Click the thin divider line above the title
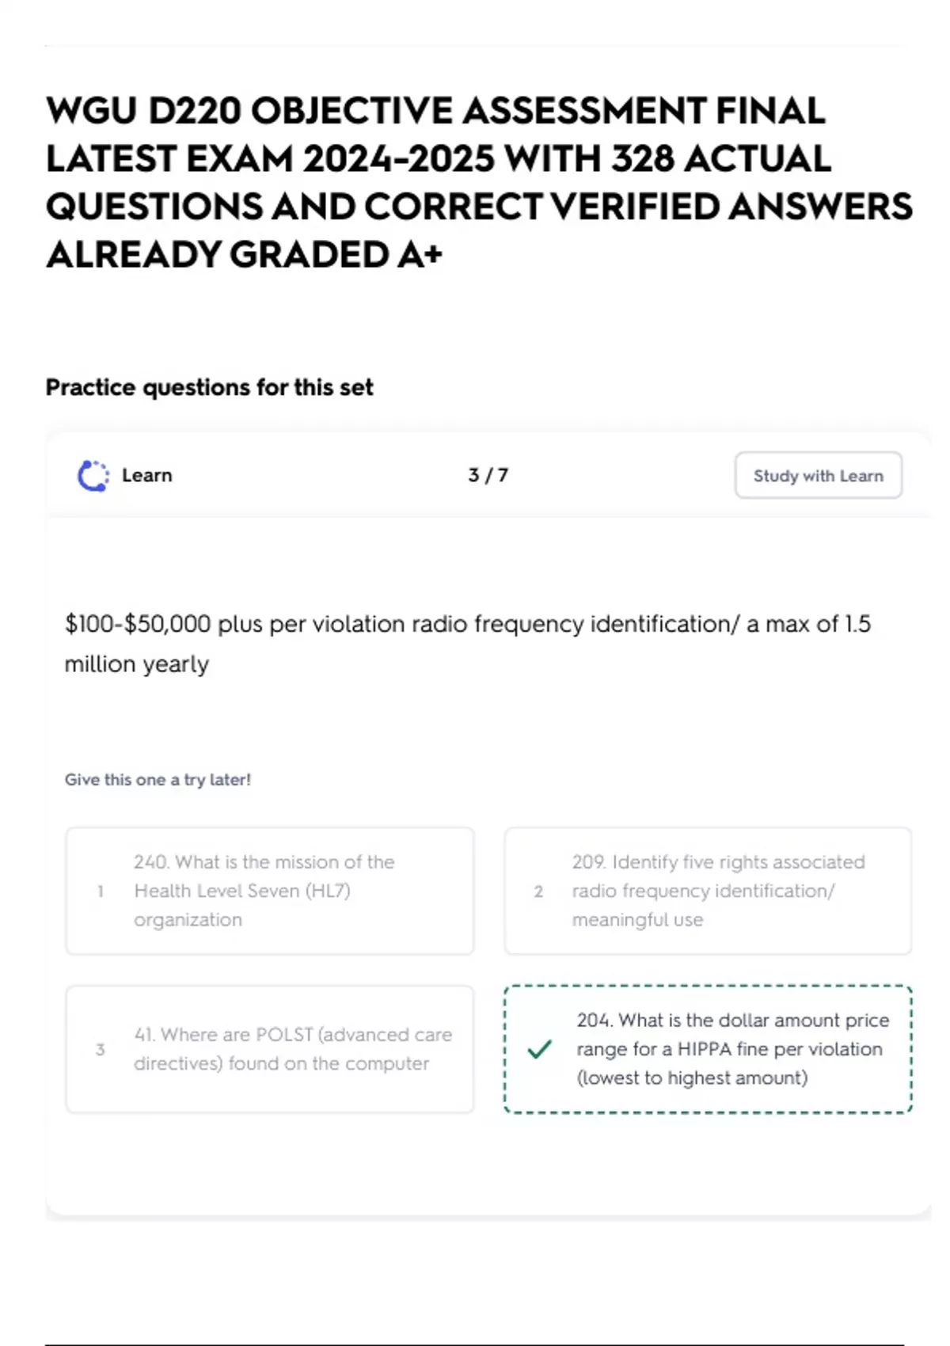 point(475,46)
